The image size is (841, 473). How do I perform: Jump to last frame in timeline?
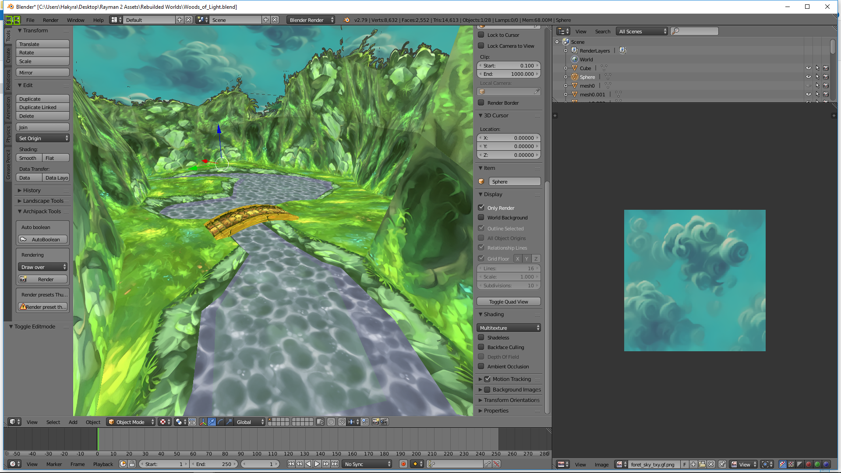coord(335,464)
